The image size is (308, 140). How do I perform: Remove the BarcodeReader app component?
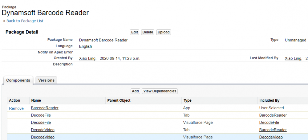[x=16, y=108]
